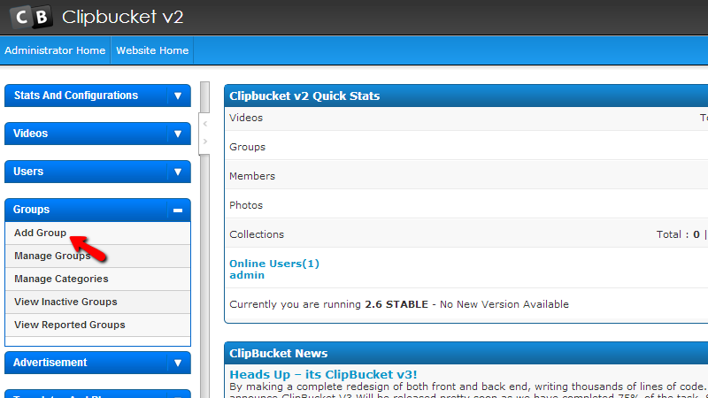708x398 pixels.
Task: Open View Inactive Groups link
Action: pos(65,302)
